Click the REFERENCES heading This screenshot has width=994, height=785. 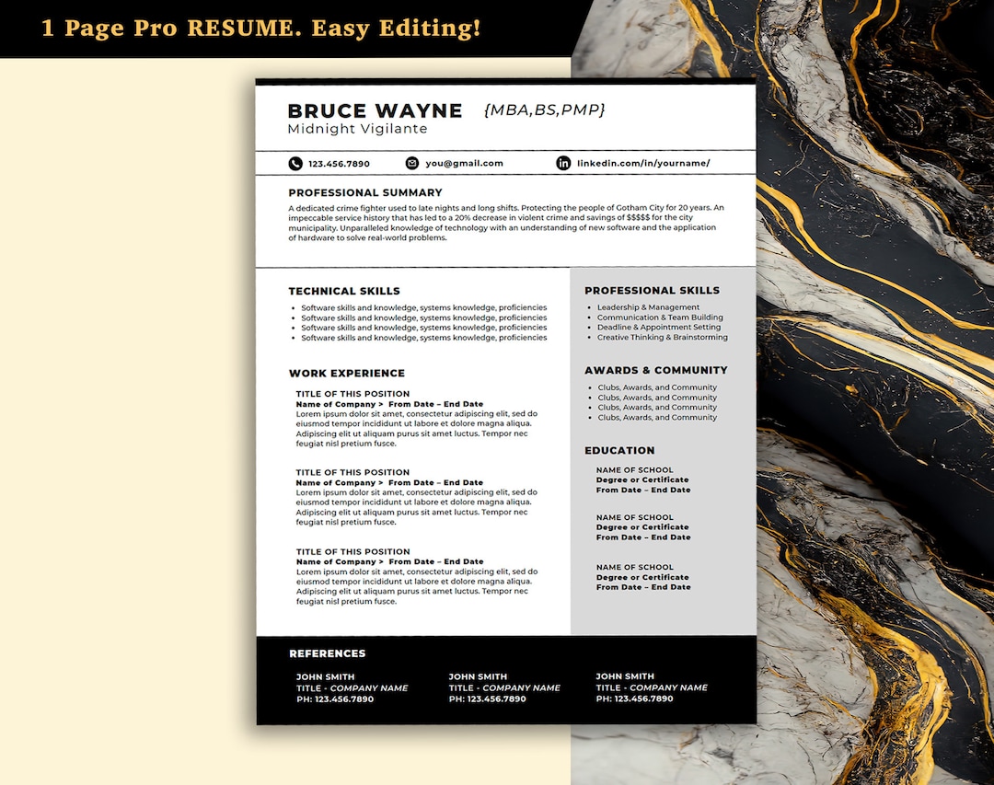tap(327, 653)
